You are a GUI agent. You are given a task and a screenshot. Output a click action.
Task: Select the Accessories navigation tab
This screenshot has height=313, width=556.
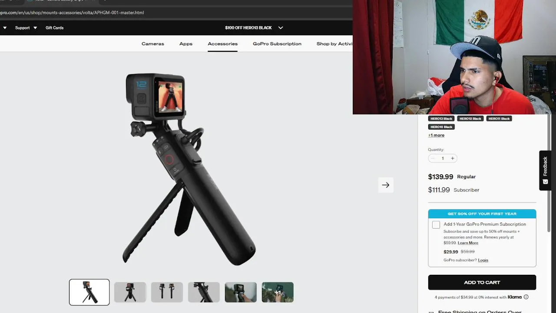tap(222, 44)
